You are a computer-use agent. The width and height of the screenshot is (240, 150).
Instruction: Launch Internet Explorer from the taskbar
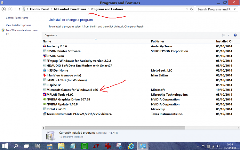(131, 146)
